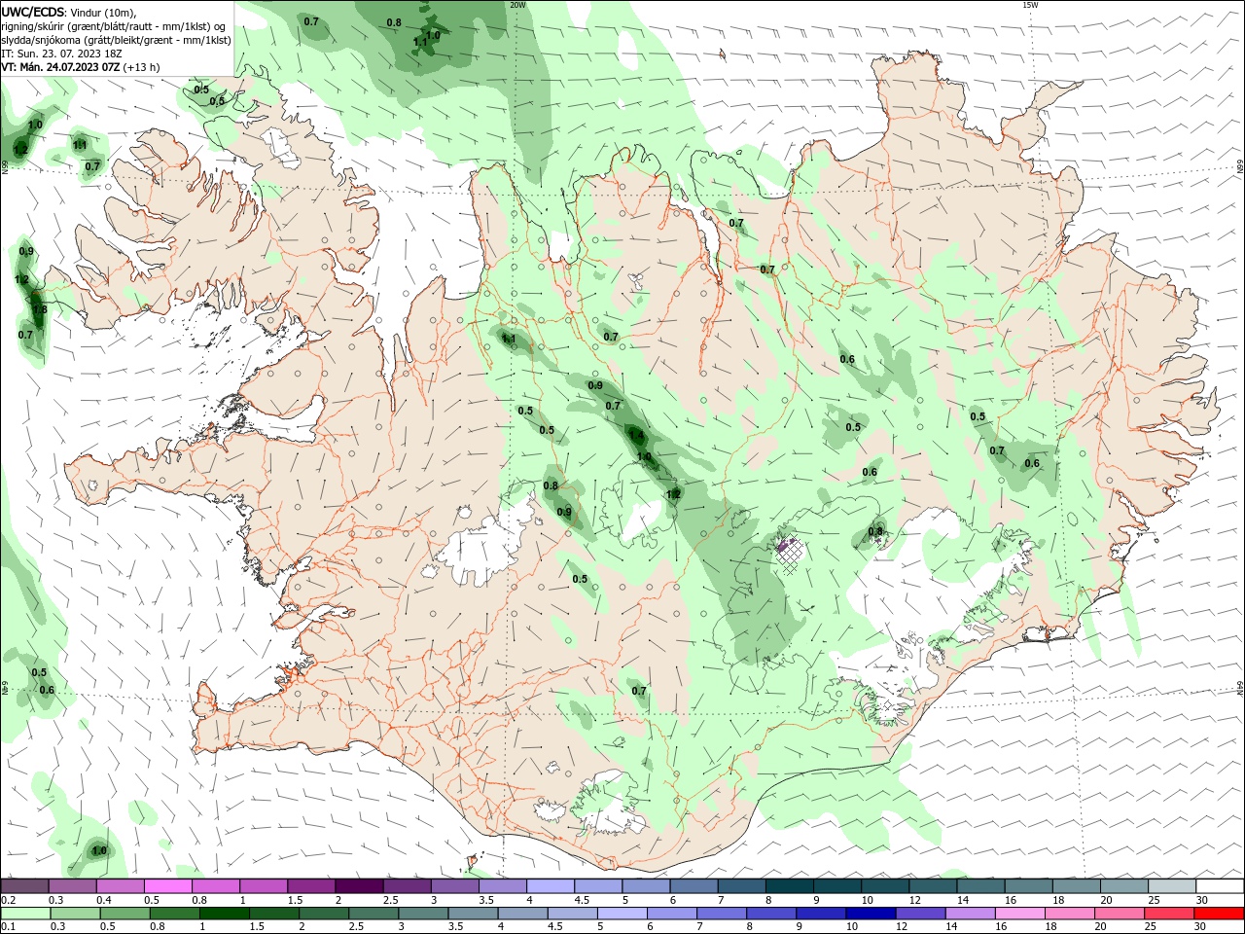Click the 15W longitude label
This screenshot has width=1245, height=934.
pyautogui.click(x=1031, y=5)
